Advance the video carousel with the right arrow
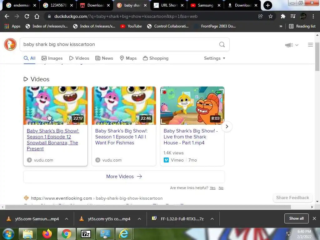Viewport: 320px width, 240px height. (227, 127)
